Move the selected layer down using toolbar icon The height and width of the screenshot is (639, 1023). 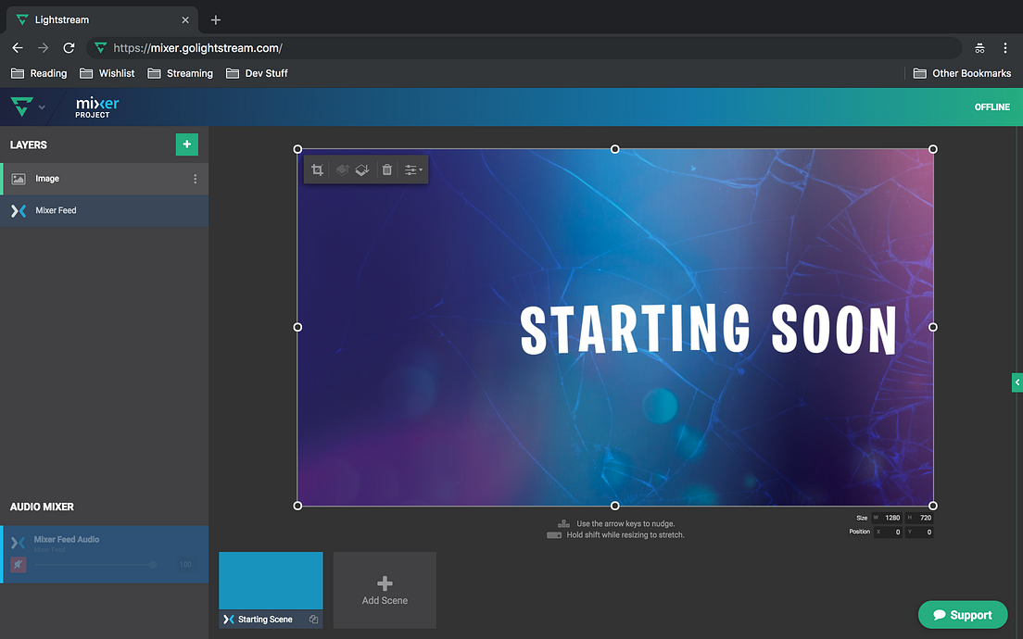(361, 169)
